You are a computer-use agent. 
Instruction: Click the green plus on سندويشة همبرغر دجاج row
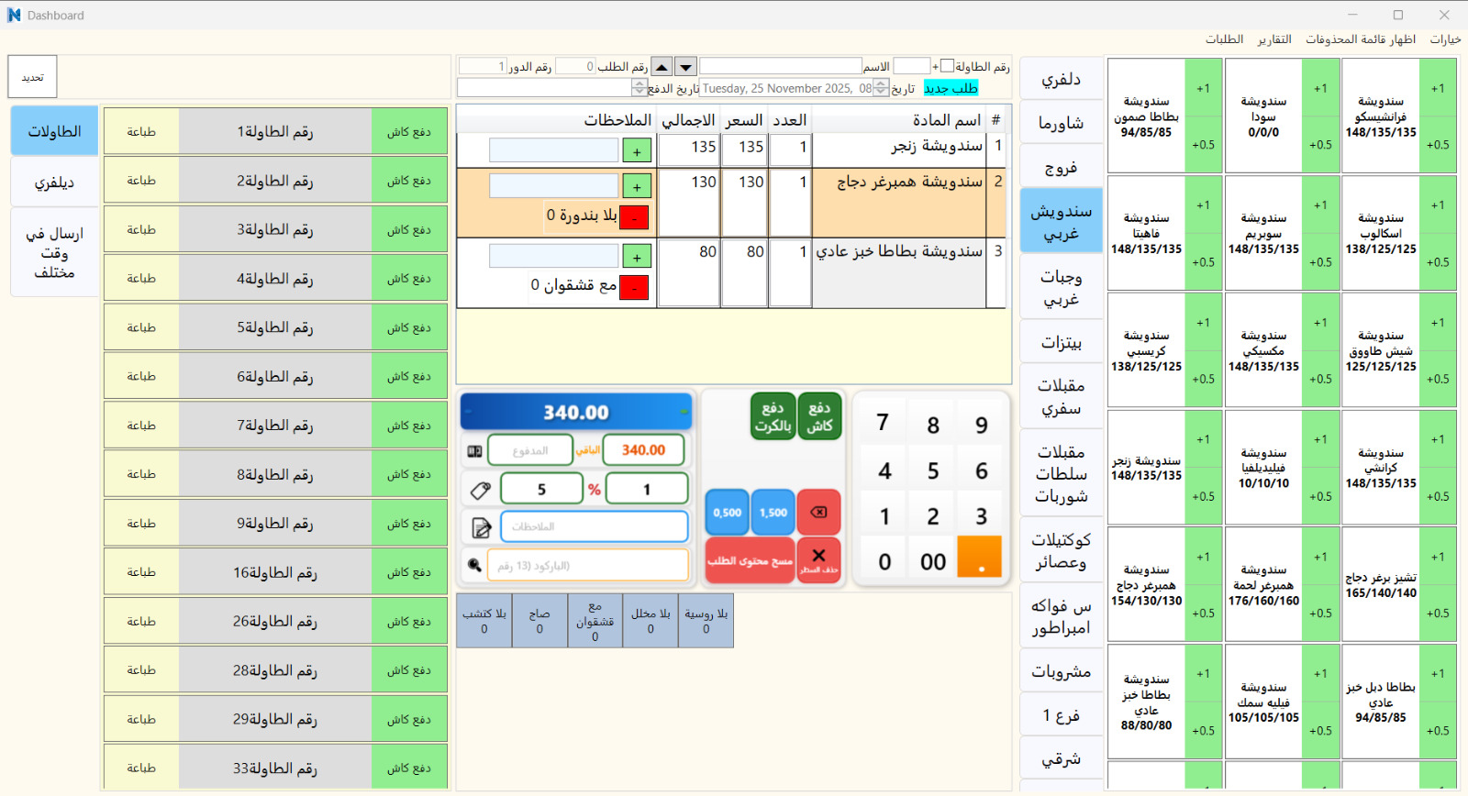tap(637, 186)
